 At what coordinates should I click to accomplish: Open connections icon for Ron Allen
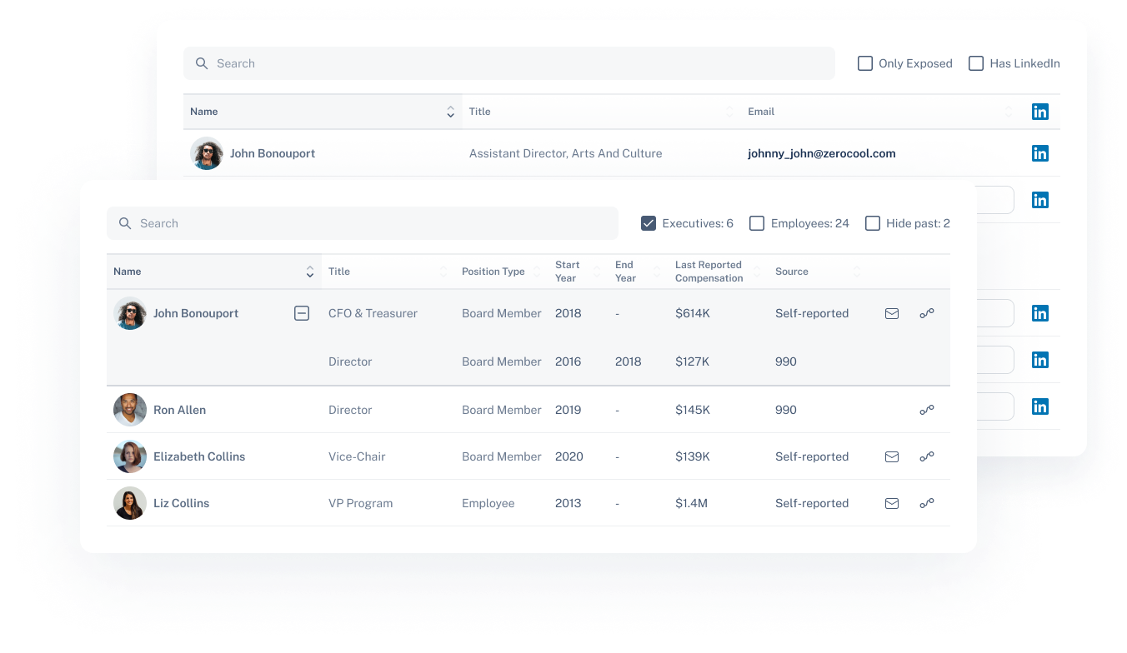[926, 410]
